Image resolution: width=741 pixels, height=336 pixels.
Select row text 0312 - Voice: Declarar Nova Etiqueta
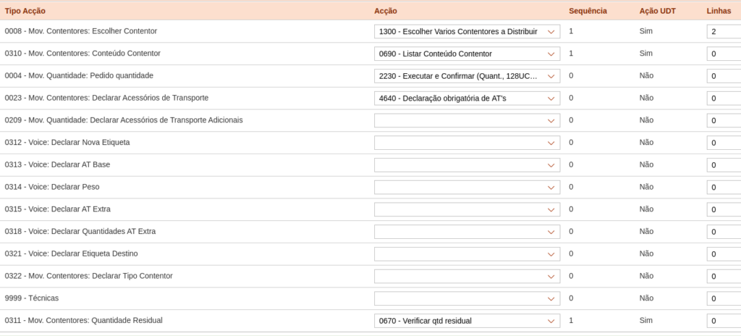(67, 142)
